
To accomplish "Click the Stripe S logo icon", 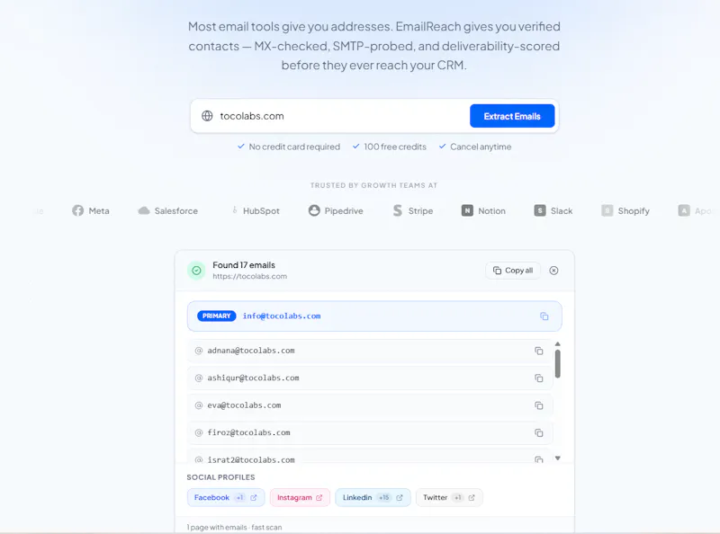I will click(x=398, y=210).
